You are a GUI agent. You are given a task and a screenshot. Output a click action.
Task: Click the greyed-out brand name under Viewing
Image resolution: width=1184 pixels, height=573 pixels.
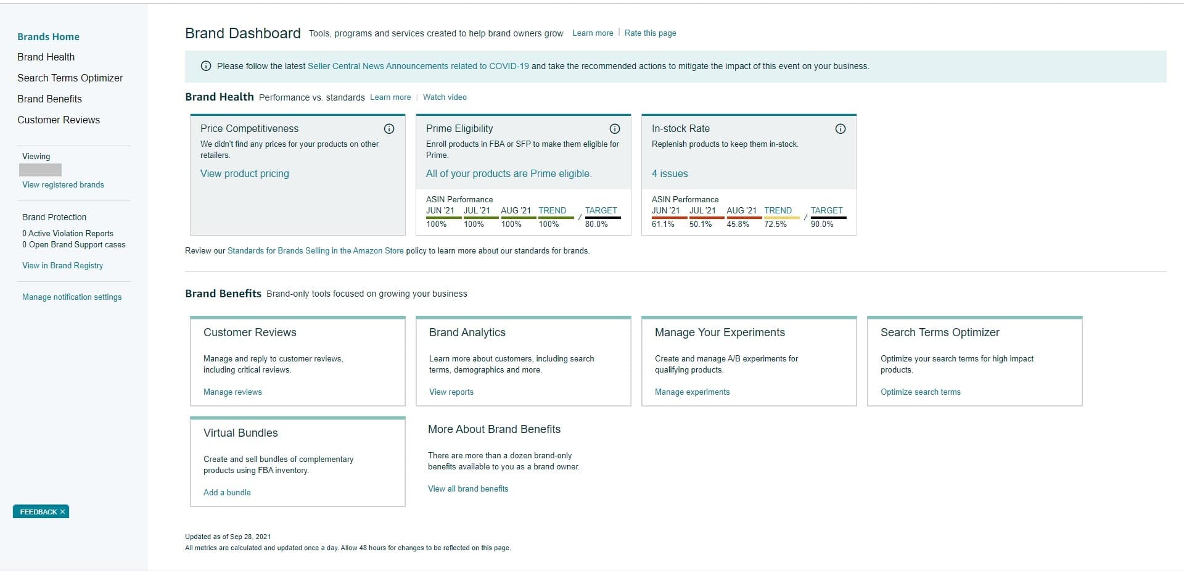(x=40, y=170)
